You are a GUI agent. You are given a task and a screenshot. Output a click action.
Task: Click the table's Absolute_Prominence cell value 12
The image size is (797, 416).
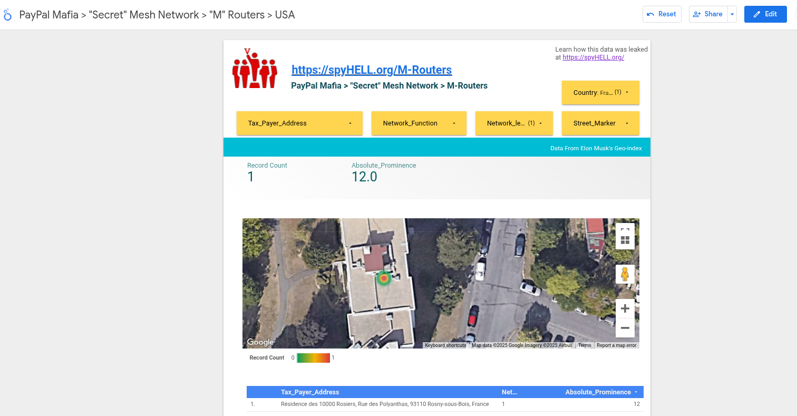(636, 404)
